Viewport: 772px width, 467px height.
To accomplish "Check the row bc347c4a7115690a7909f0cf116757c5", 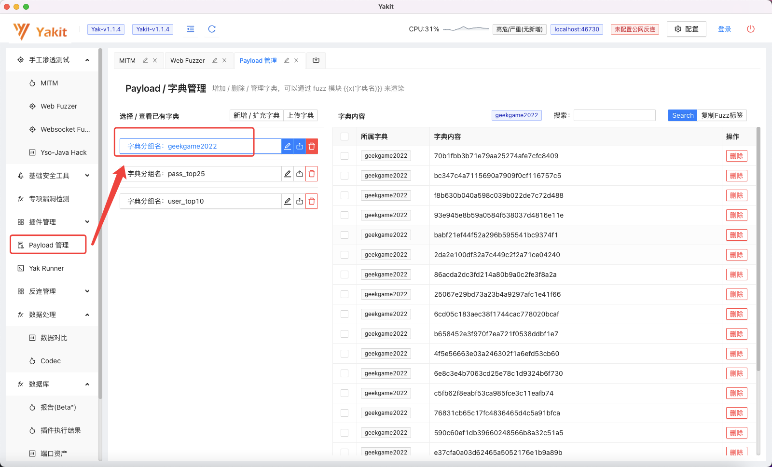I will point(345,176).
